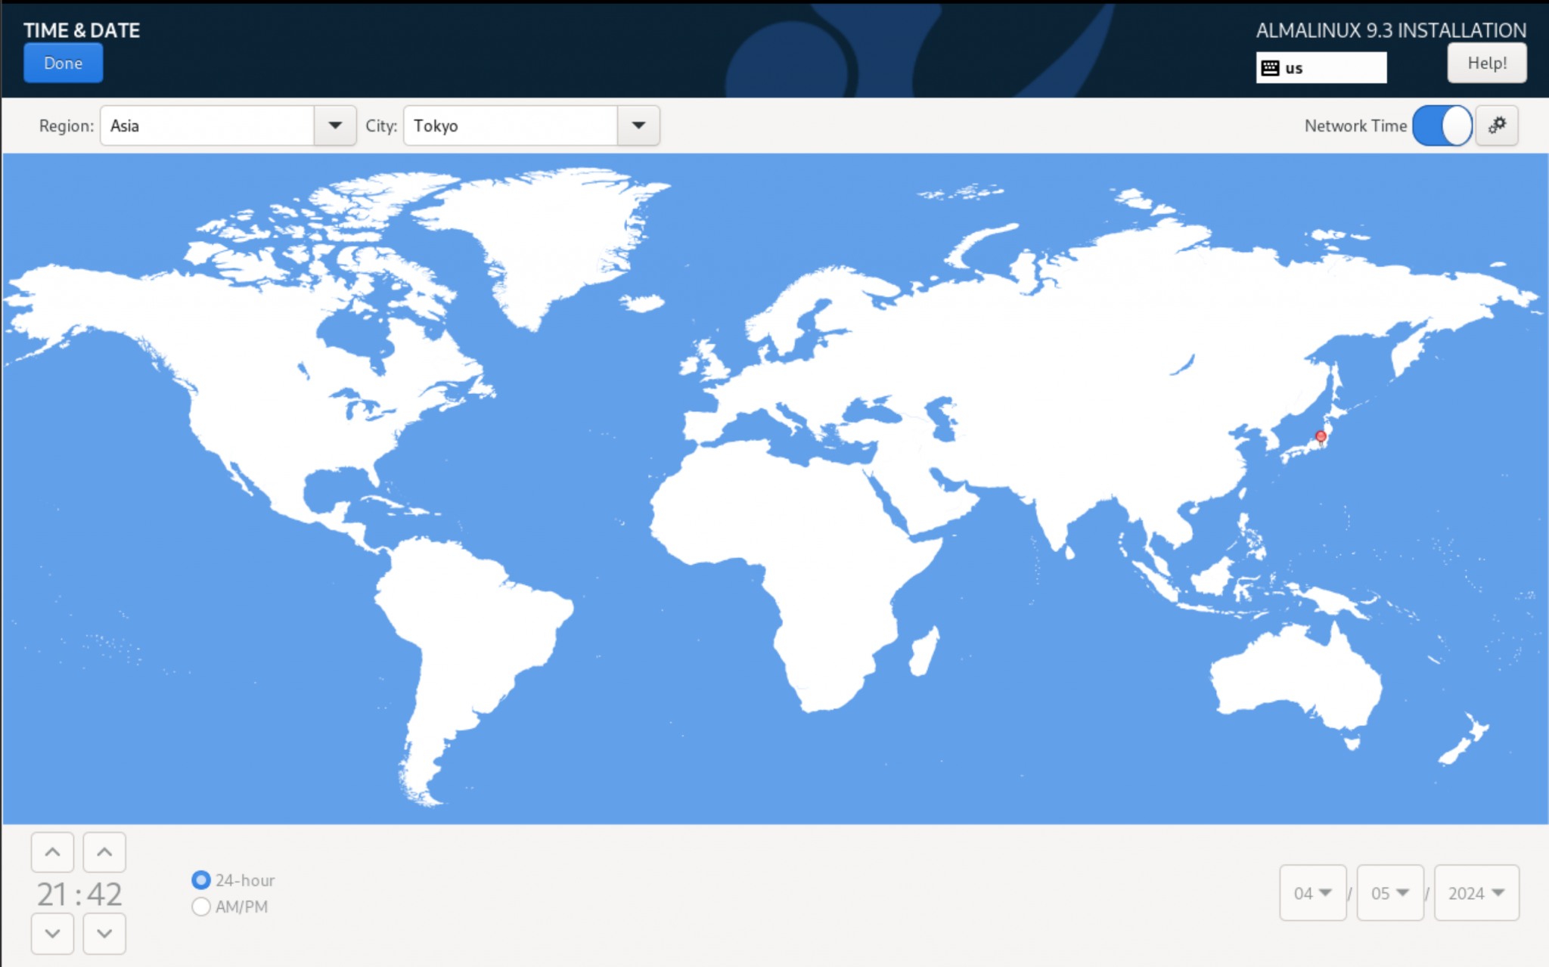Click the TIME & DATE heading
This screenshot has height=967, width=1549.
[x=81, y=30]
